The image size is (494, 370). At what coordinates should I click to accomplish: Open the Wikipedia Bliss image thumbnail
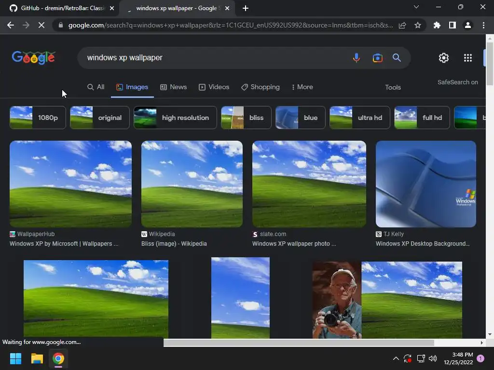tap(192, 184)
